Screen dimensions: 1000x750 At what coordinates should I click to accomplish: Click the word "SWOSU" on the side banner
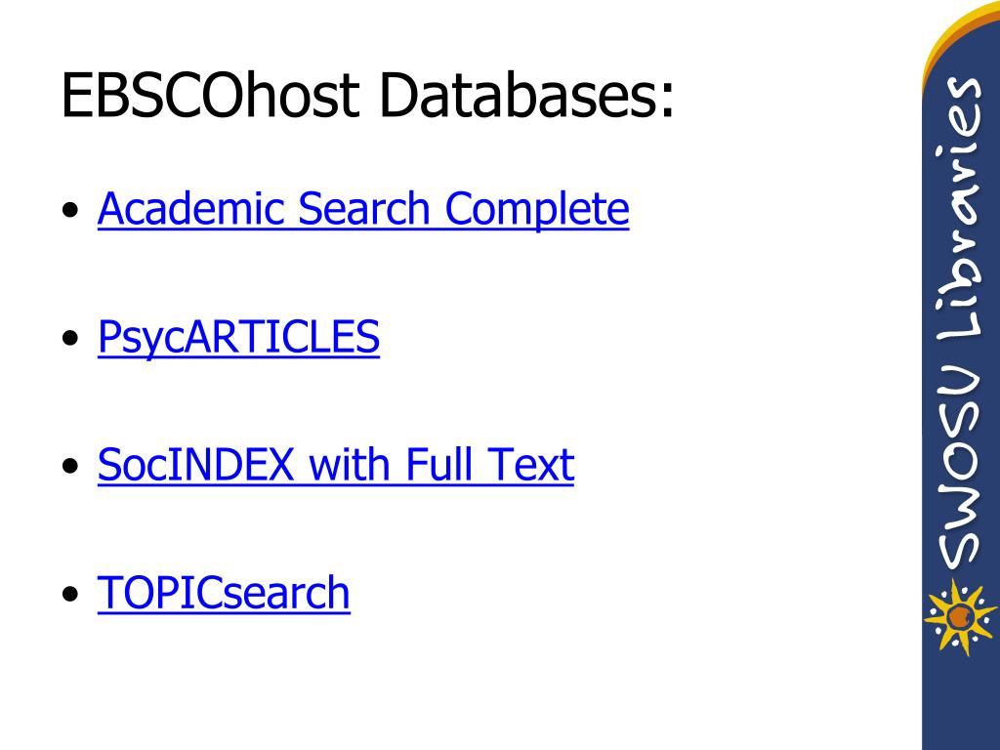960,467
